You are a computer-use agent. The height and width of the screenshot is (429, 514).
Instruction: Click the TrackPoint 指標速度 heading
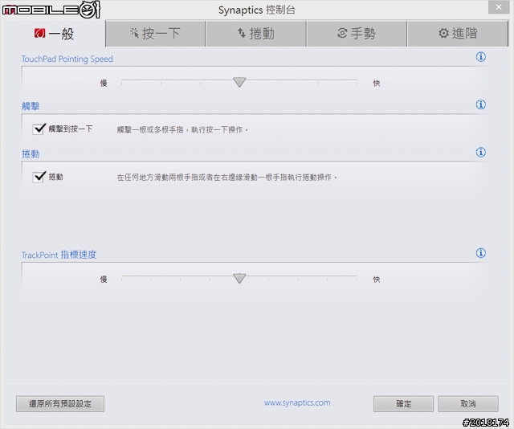click(59, 255)
